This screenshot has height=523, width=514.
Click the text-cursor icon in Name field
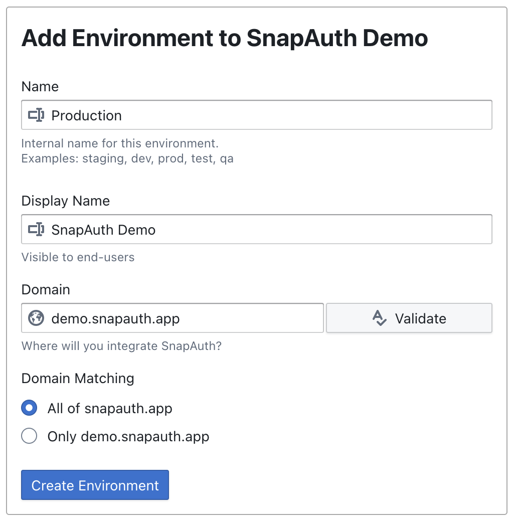pos(36,115)
